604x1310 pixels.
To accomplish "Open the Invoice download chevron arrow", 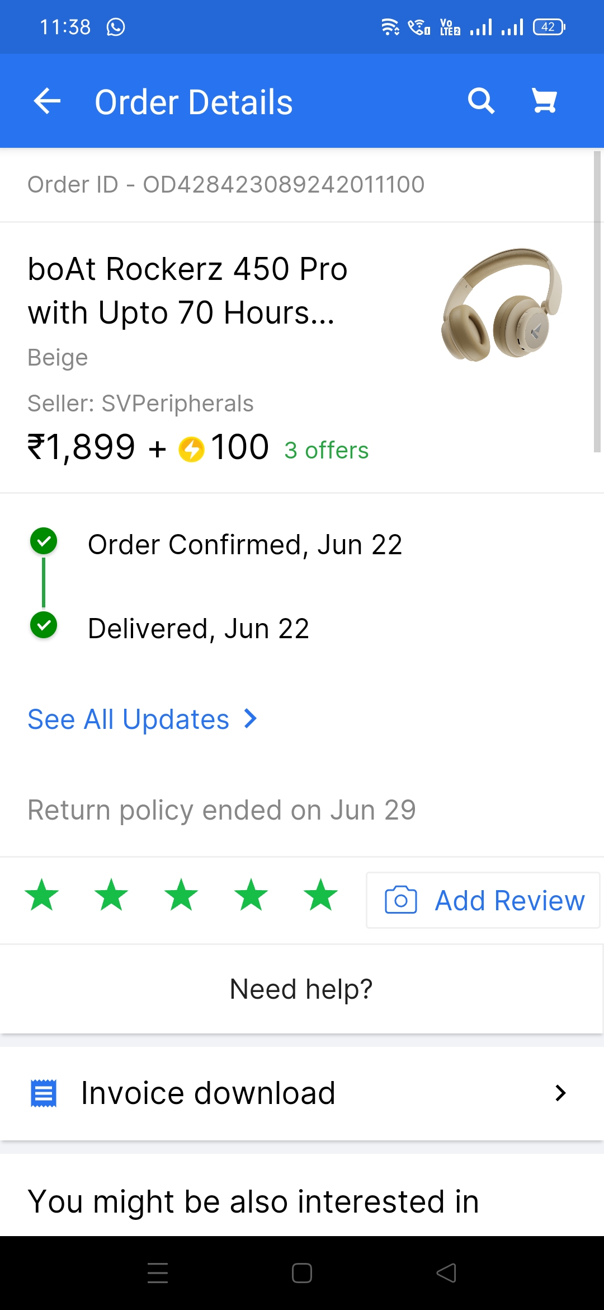I will coord(560,1093).
